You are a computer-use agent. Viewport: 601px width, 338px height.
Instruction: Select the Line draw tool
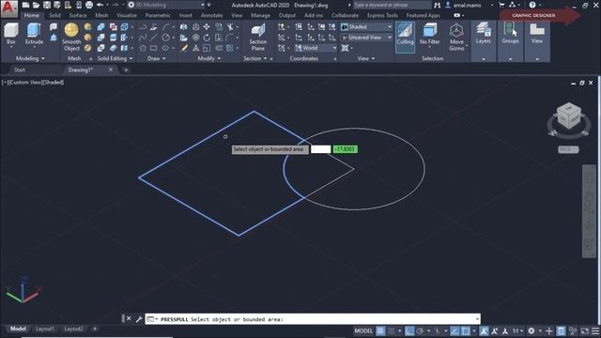pos(154,38)
